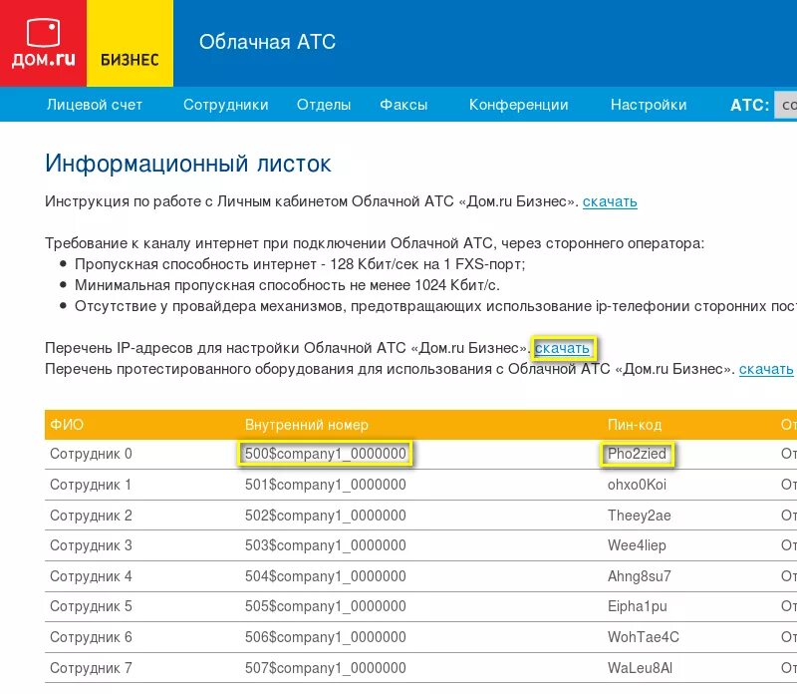Viewport: 797px width, 694px height.
Task: Select the АТС field at top right
Action: [x=785, y=105]
